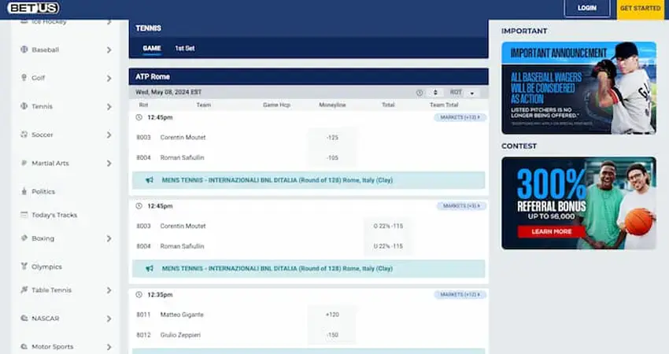Toggle the sort order arrows control
Viewport: 669px width, 354px height.
pos(435,93)
